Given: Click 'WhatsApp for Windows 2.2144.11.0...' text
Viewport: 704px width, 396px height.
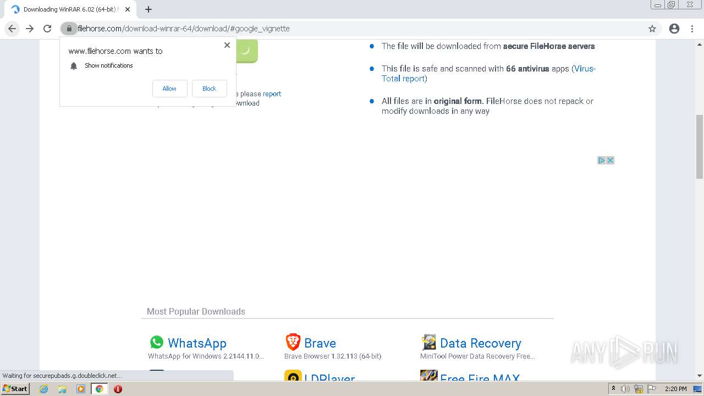Looking at the screenshot, I should (x=206, y=356).
